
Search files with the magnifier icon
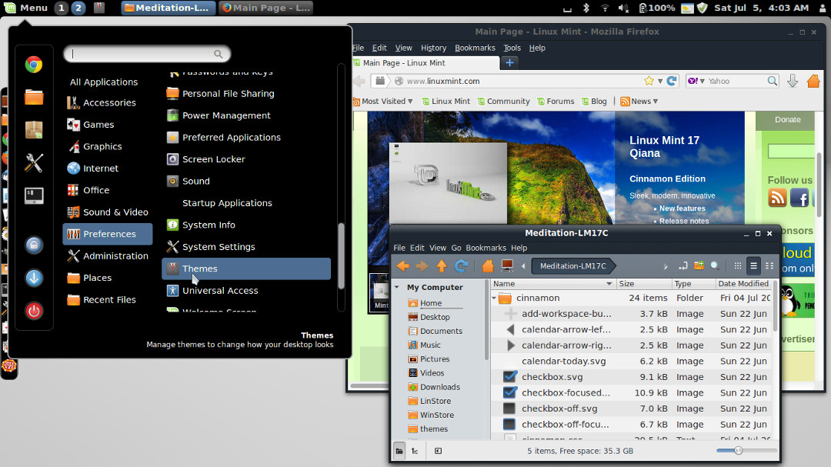pyautogui.click(x=715, y=266)
